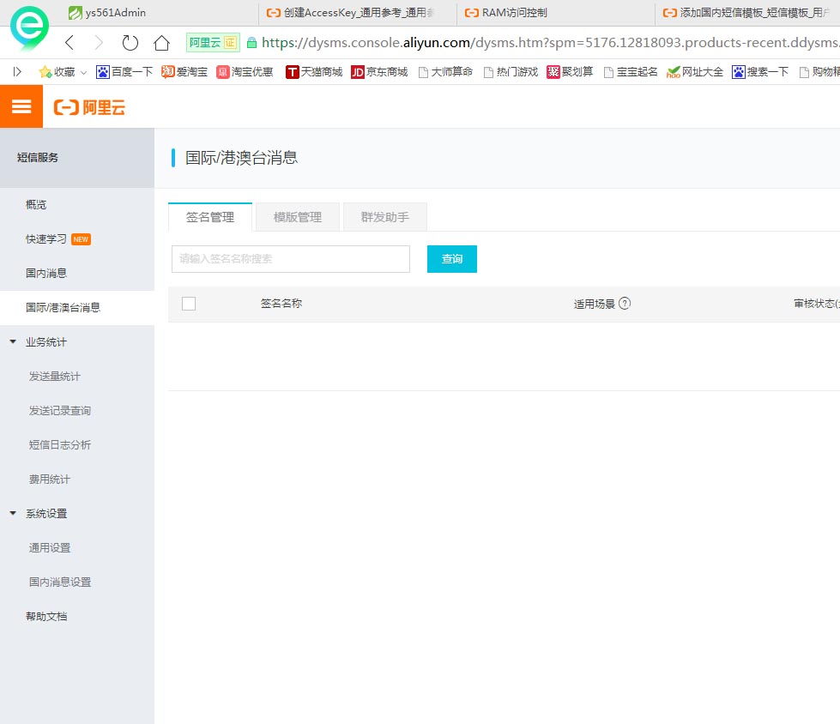Click the browser back arrow
This screenshot has height=724, width=840.
(69, 42)
